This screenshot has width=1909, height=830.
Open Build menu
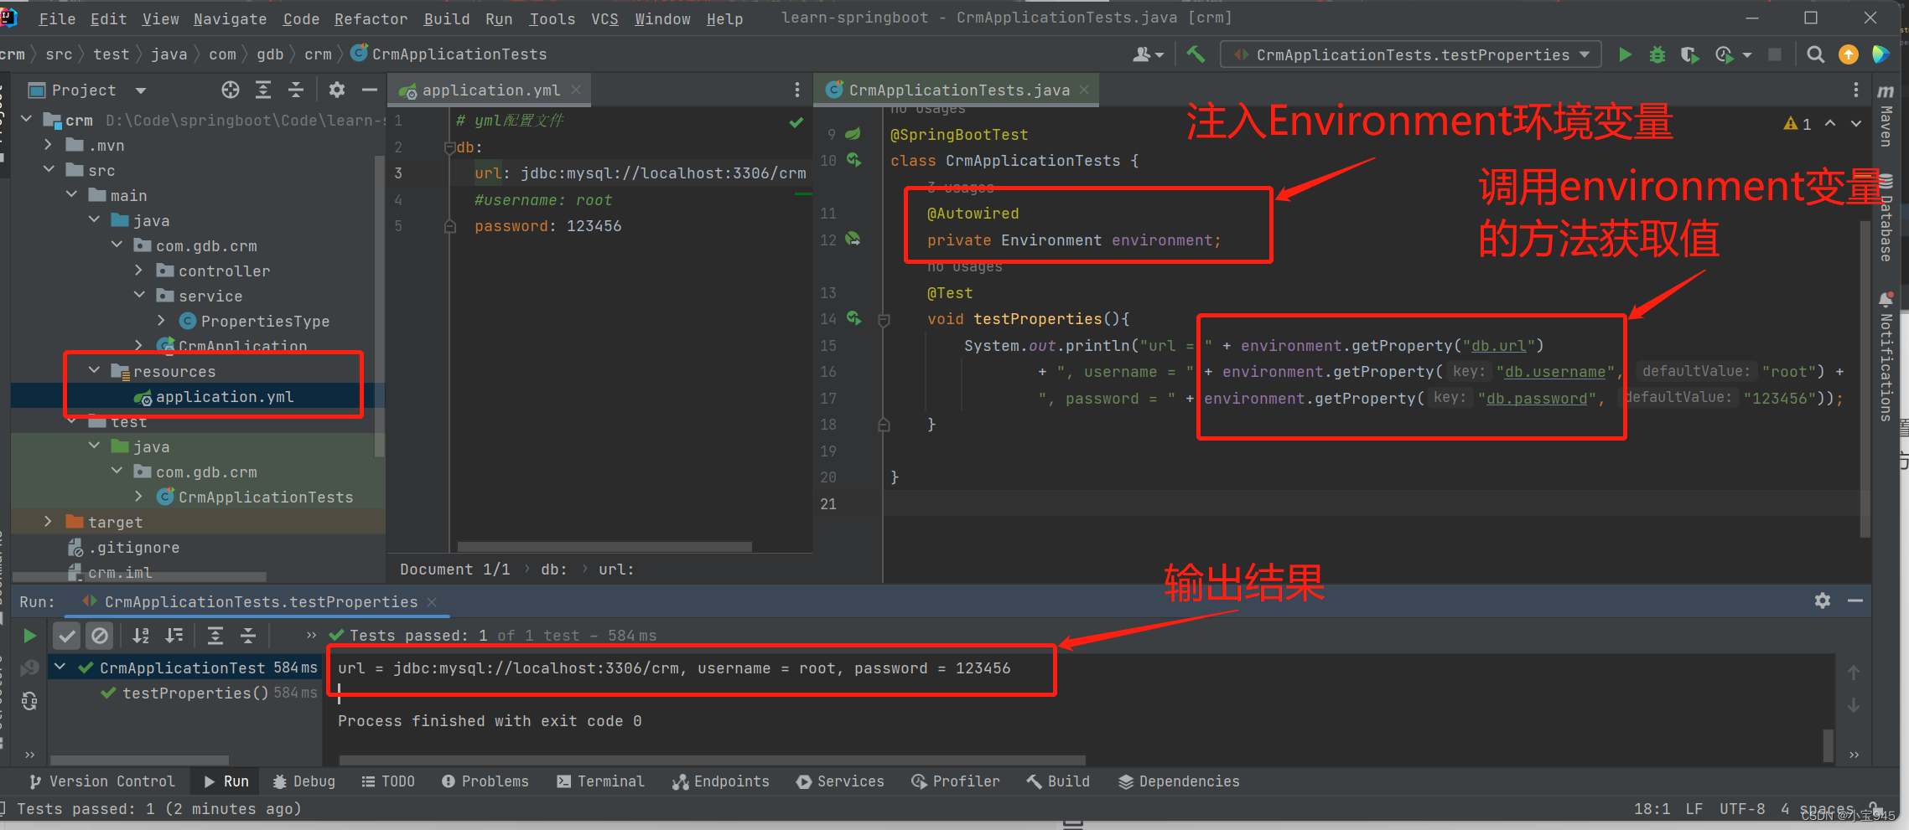tap(446, 18)
